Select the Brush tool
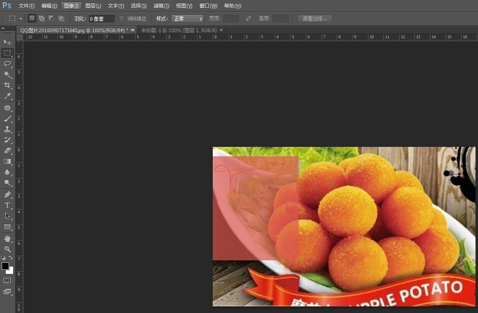Image resolution: width=478 pixels, height=313 pixels. click(x=7, y=118)
